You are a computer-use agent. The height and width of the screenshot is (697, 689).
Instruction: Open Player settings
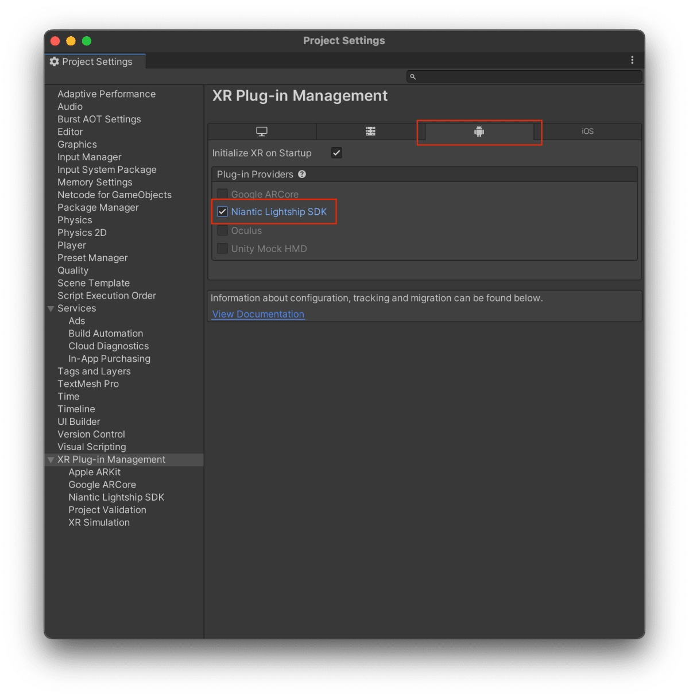[x=72, y=246]
